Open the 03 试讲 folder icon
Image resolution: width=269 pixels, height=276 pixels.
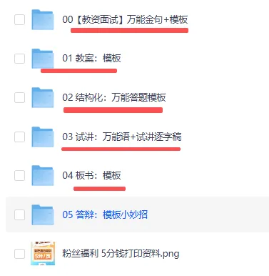[43, 137]
